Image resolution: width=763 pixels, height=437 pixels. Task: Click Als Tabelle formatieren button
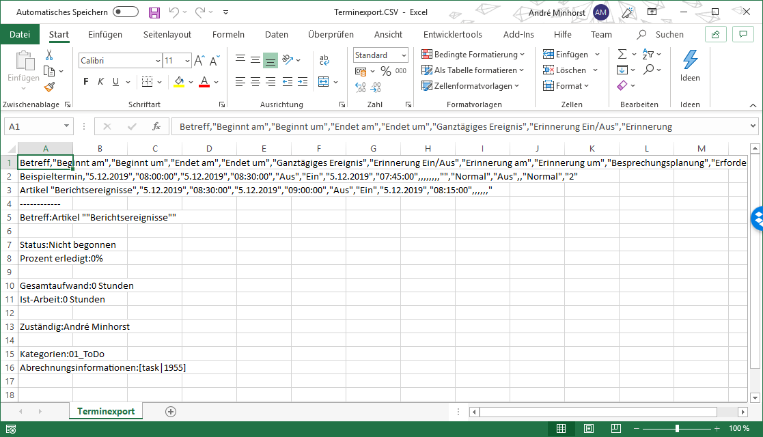click(x=473, y=70)
